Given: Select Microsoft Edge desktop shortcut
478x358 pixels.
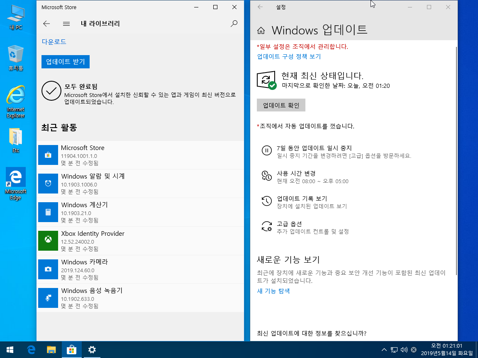Looking at the screenshot, I should (16, 184).
